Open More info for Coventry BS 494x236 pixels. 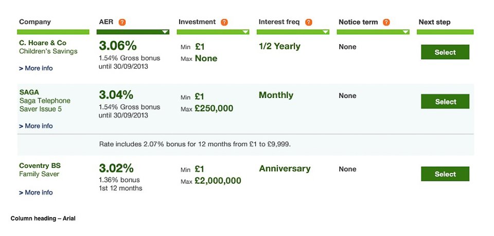pyautogui.click(x=36, y=192)
